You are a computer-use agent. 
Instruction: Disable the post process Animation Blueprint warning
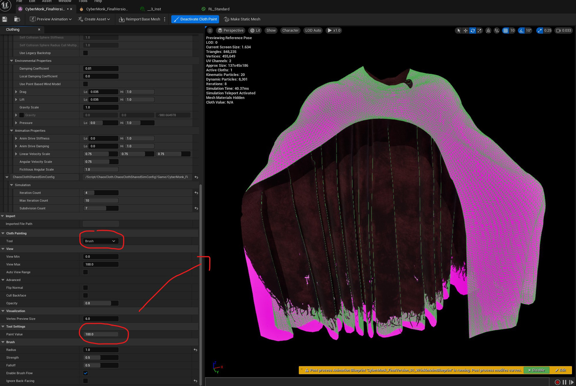coord(536,370)
